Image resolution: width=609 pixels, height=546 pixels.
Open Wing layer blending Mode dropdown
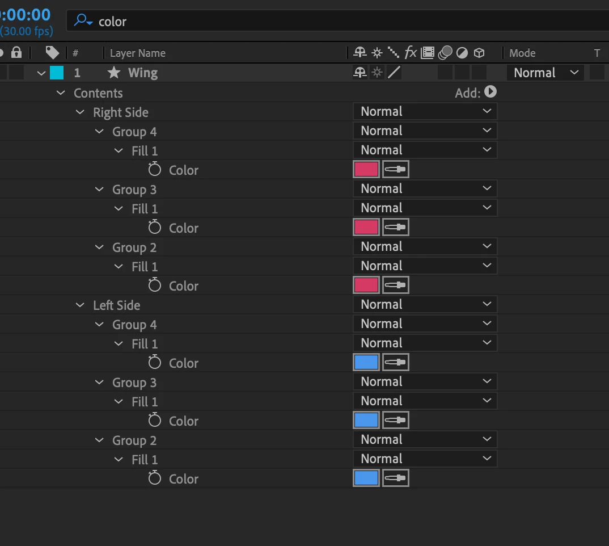coord(545,73)
